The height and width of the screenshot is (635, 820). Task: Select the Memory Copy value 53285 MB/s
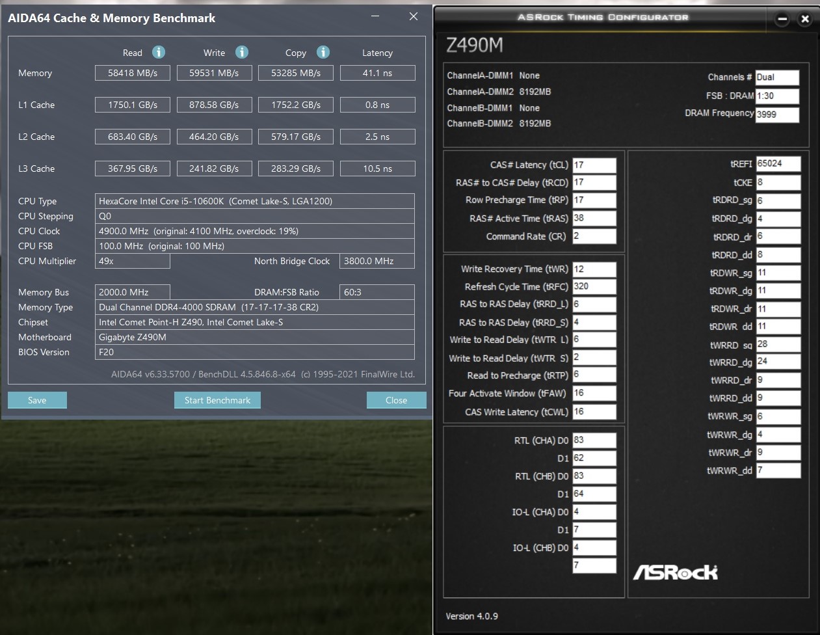click(296, 73)
